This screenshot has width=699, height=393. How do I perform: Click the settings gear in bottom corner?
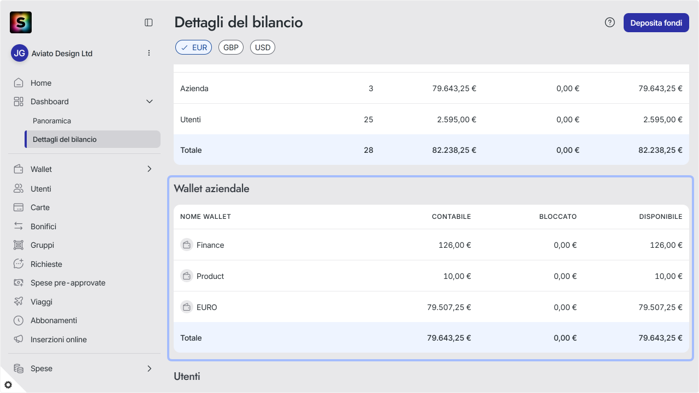point(8,384)
